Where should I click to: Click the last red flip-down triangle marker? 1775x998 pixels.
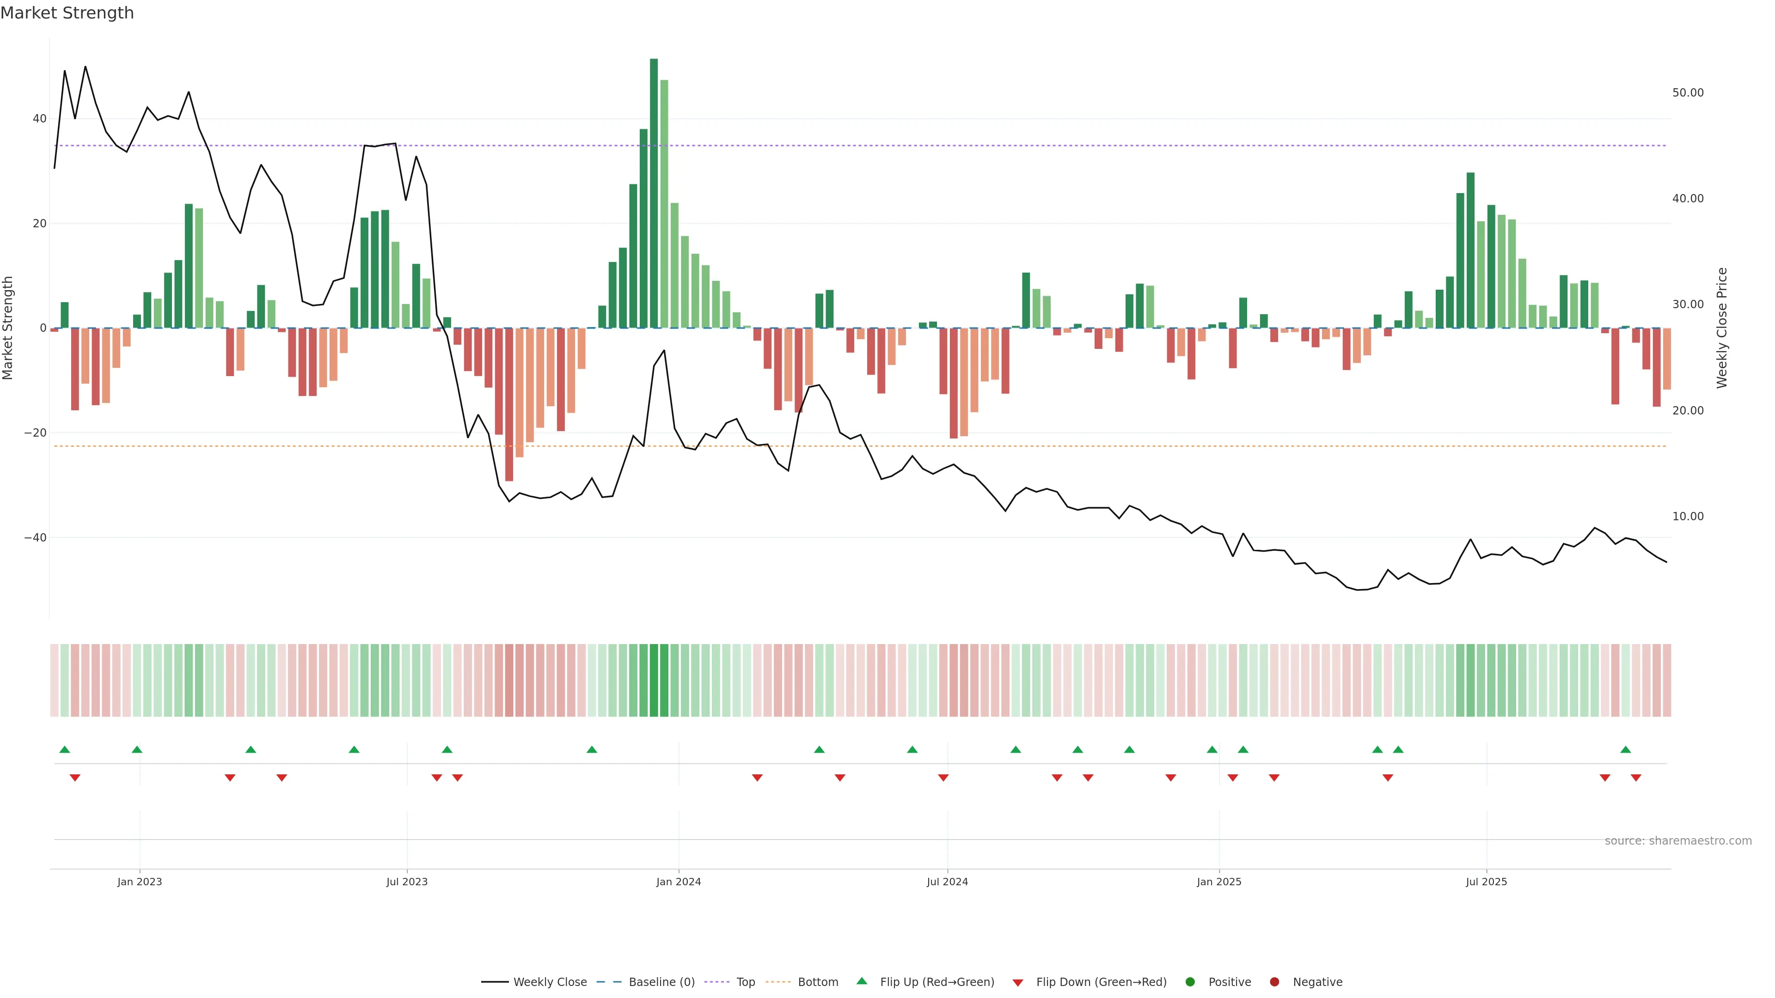pos(1636,778)
